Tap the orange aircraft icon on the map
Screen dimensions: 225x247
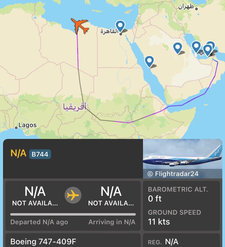(x=80, y=26)
